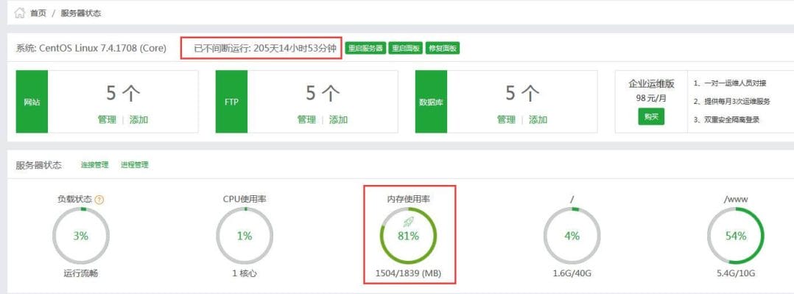Click the home icon in the breadcrumb
The image size is (794, 294).
click(x=20, y=13)
